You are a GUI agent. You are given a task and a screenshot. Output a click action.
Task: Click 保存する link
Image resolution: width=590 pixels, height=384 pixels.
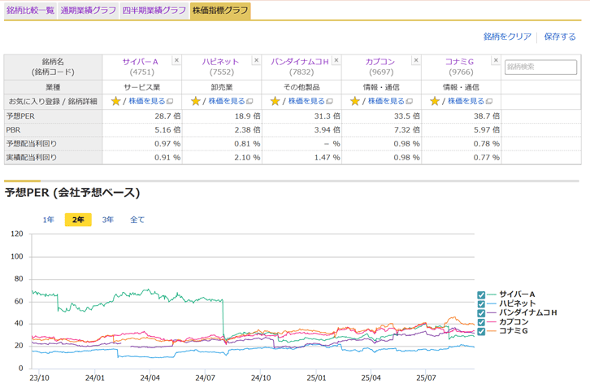click(560, 37)
